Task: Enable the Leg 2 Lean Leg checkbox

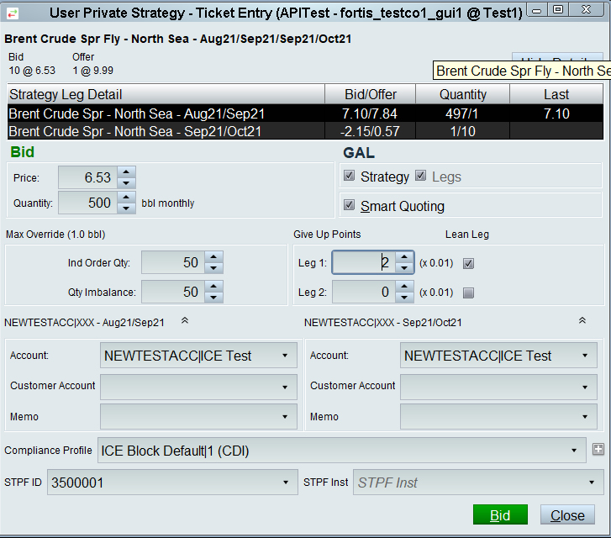Action: pyautogui.click(x=469, y=293)
